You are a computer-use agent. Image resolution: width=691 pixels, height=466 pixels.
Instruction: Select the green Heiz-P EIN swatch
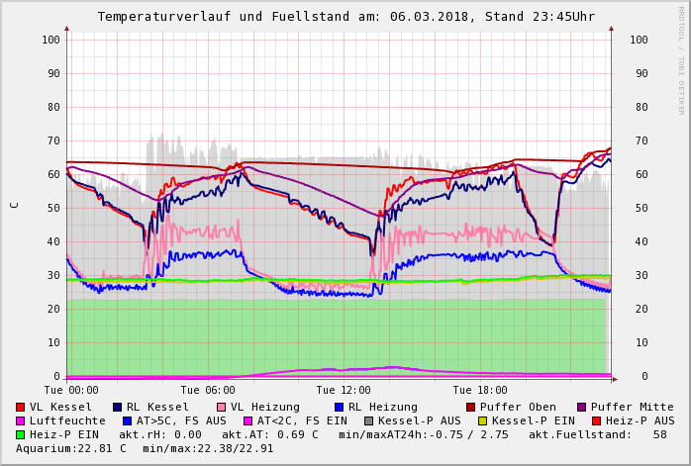point(20,434)
